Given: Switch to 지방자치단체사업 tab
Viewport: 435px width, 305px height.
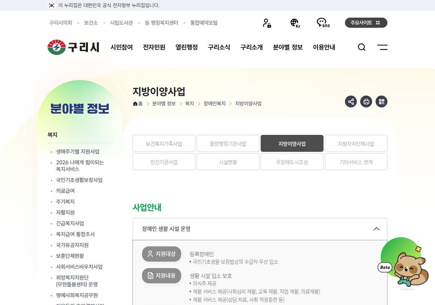Looking at the screenshot, I should point(356,143).
